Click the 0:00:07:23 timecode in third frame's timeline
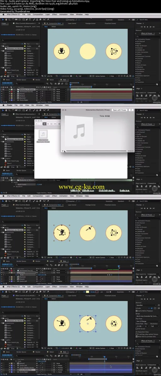 point(7,265)
